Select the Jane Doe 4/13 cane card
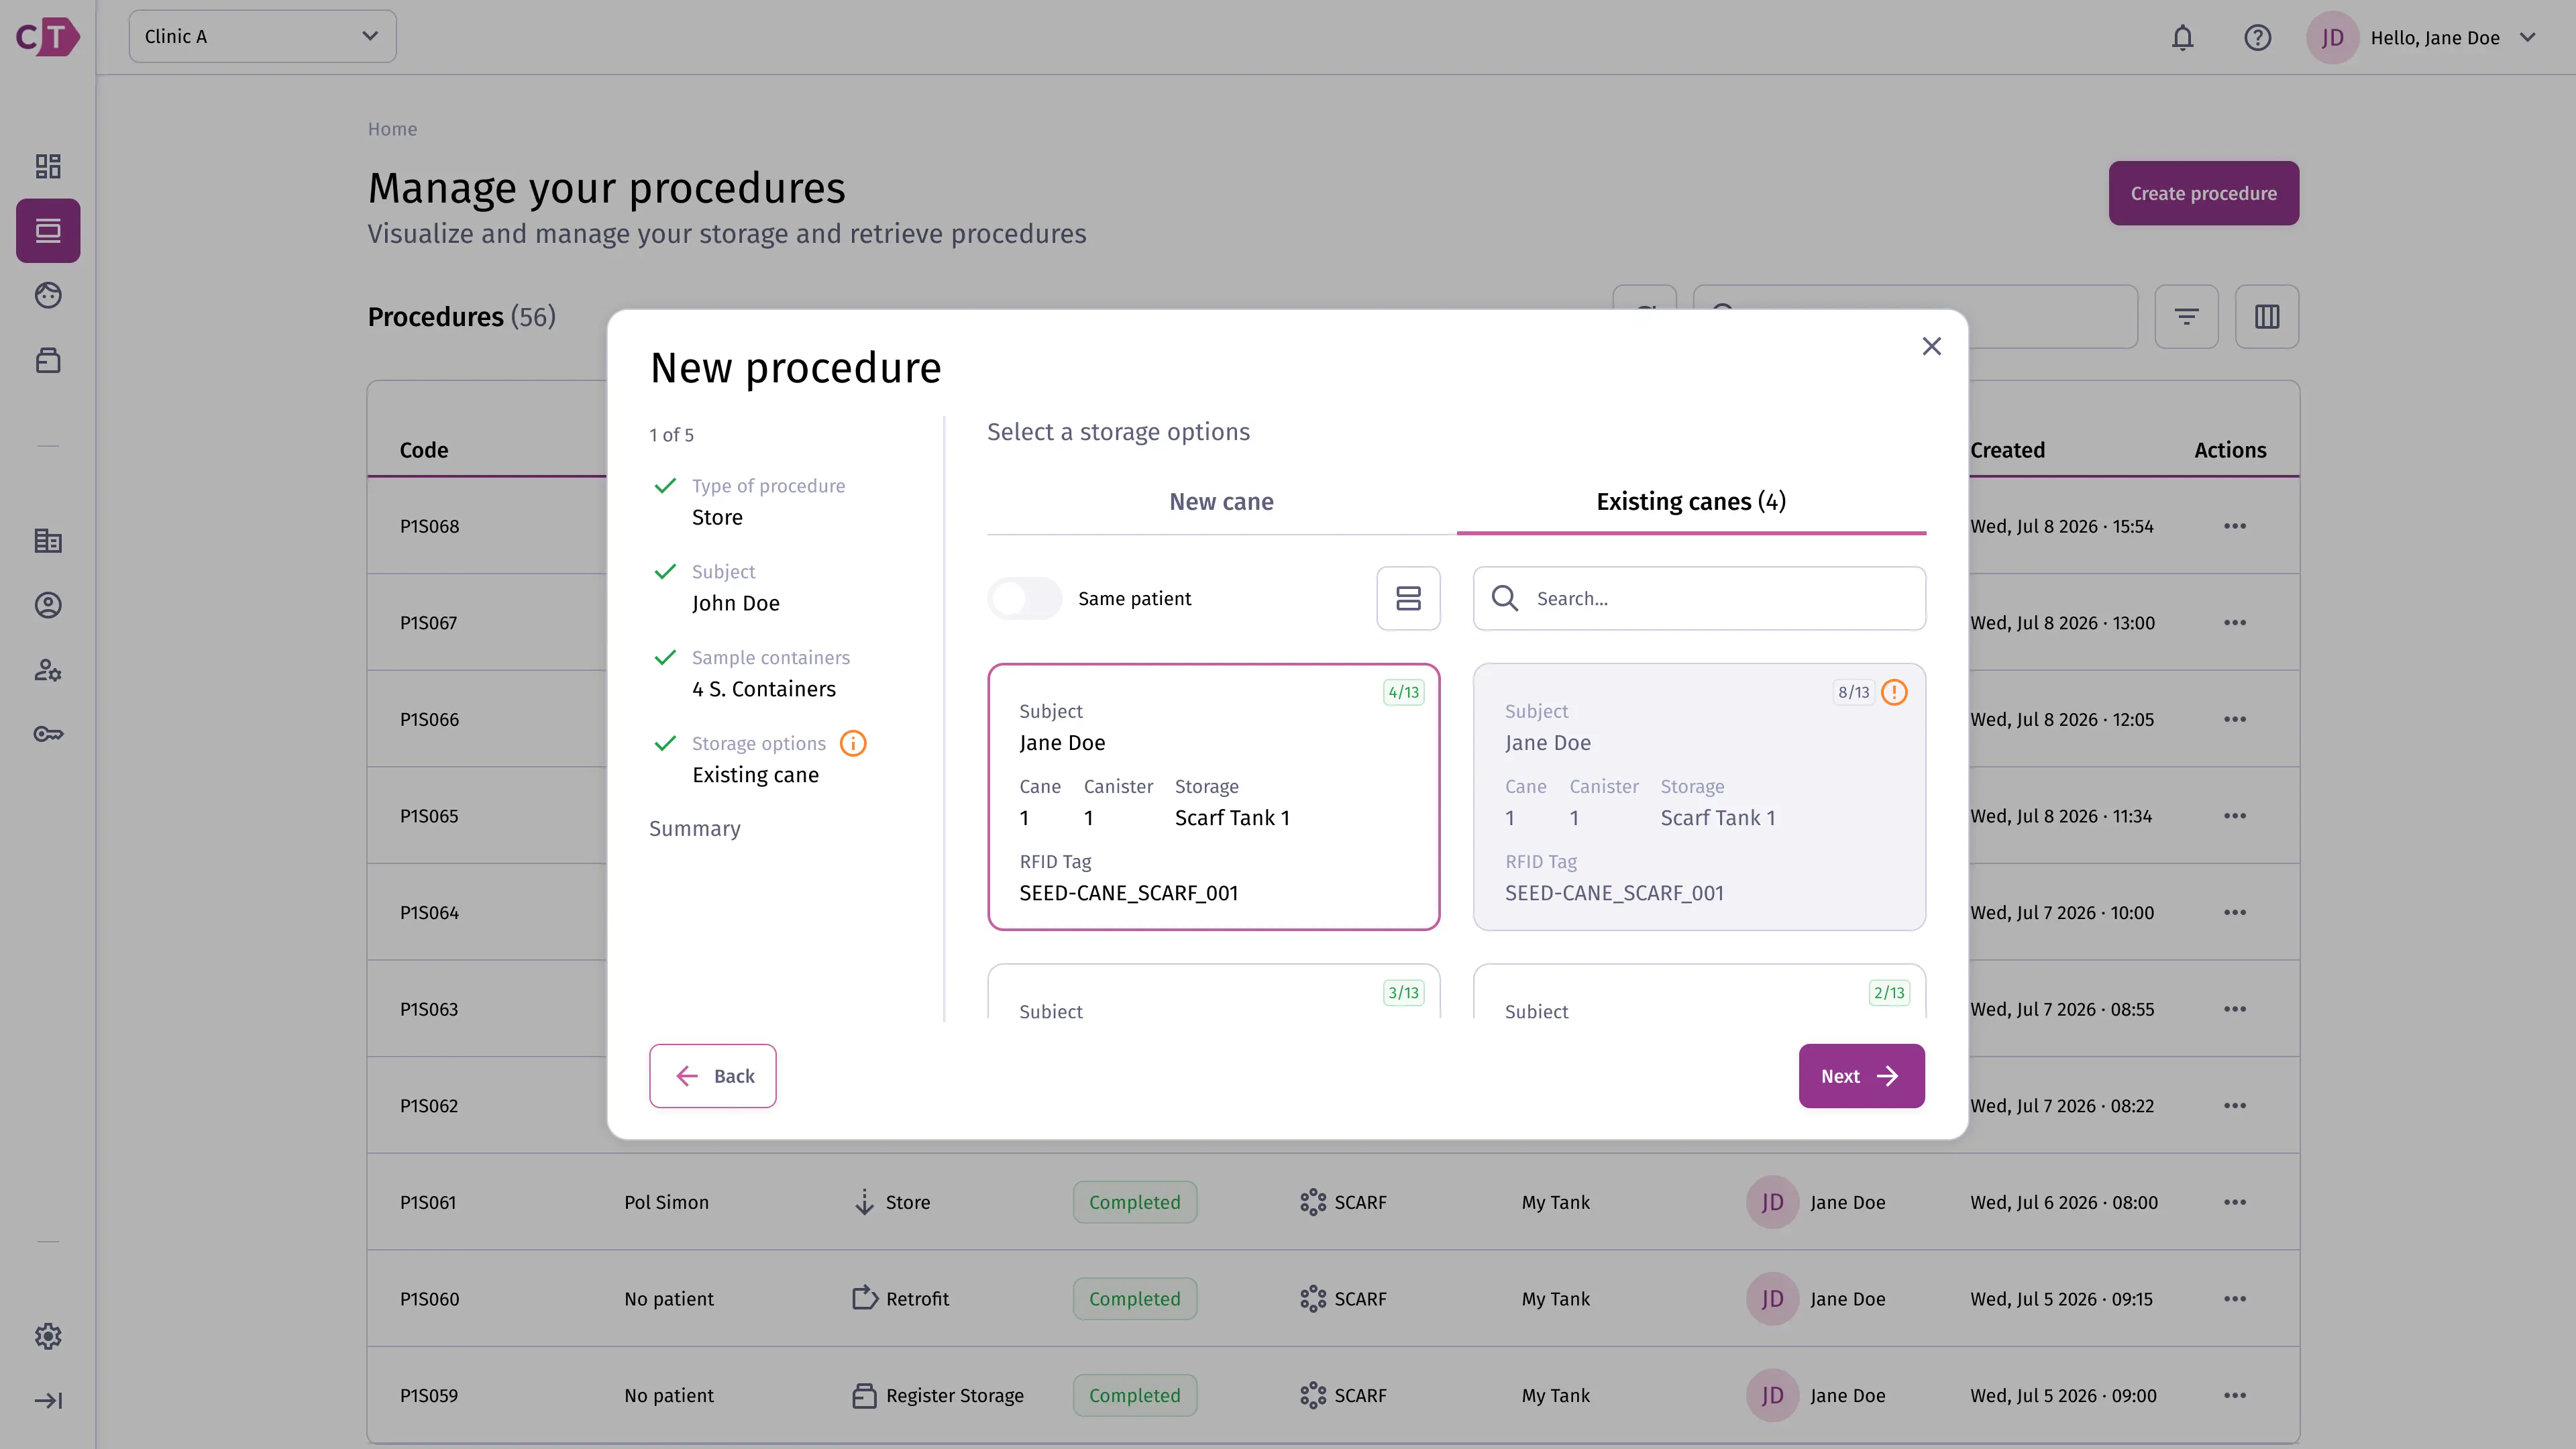The height and width of the screenshot is (1449, 2576). (1213, 797)
